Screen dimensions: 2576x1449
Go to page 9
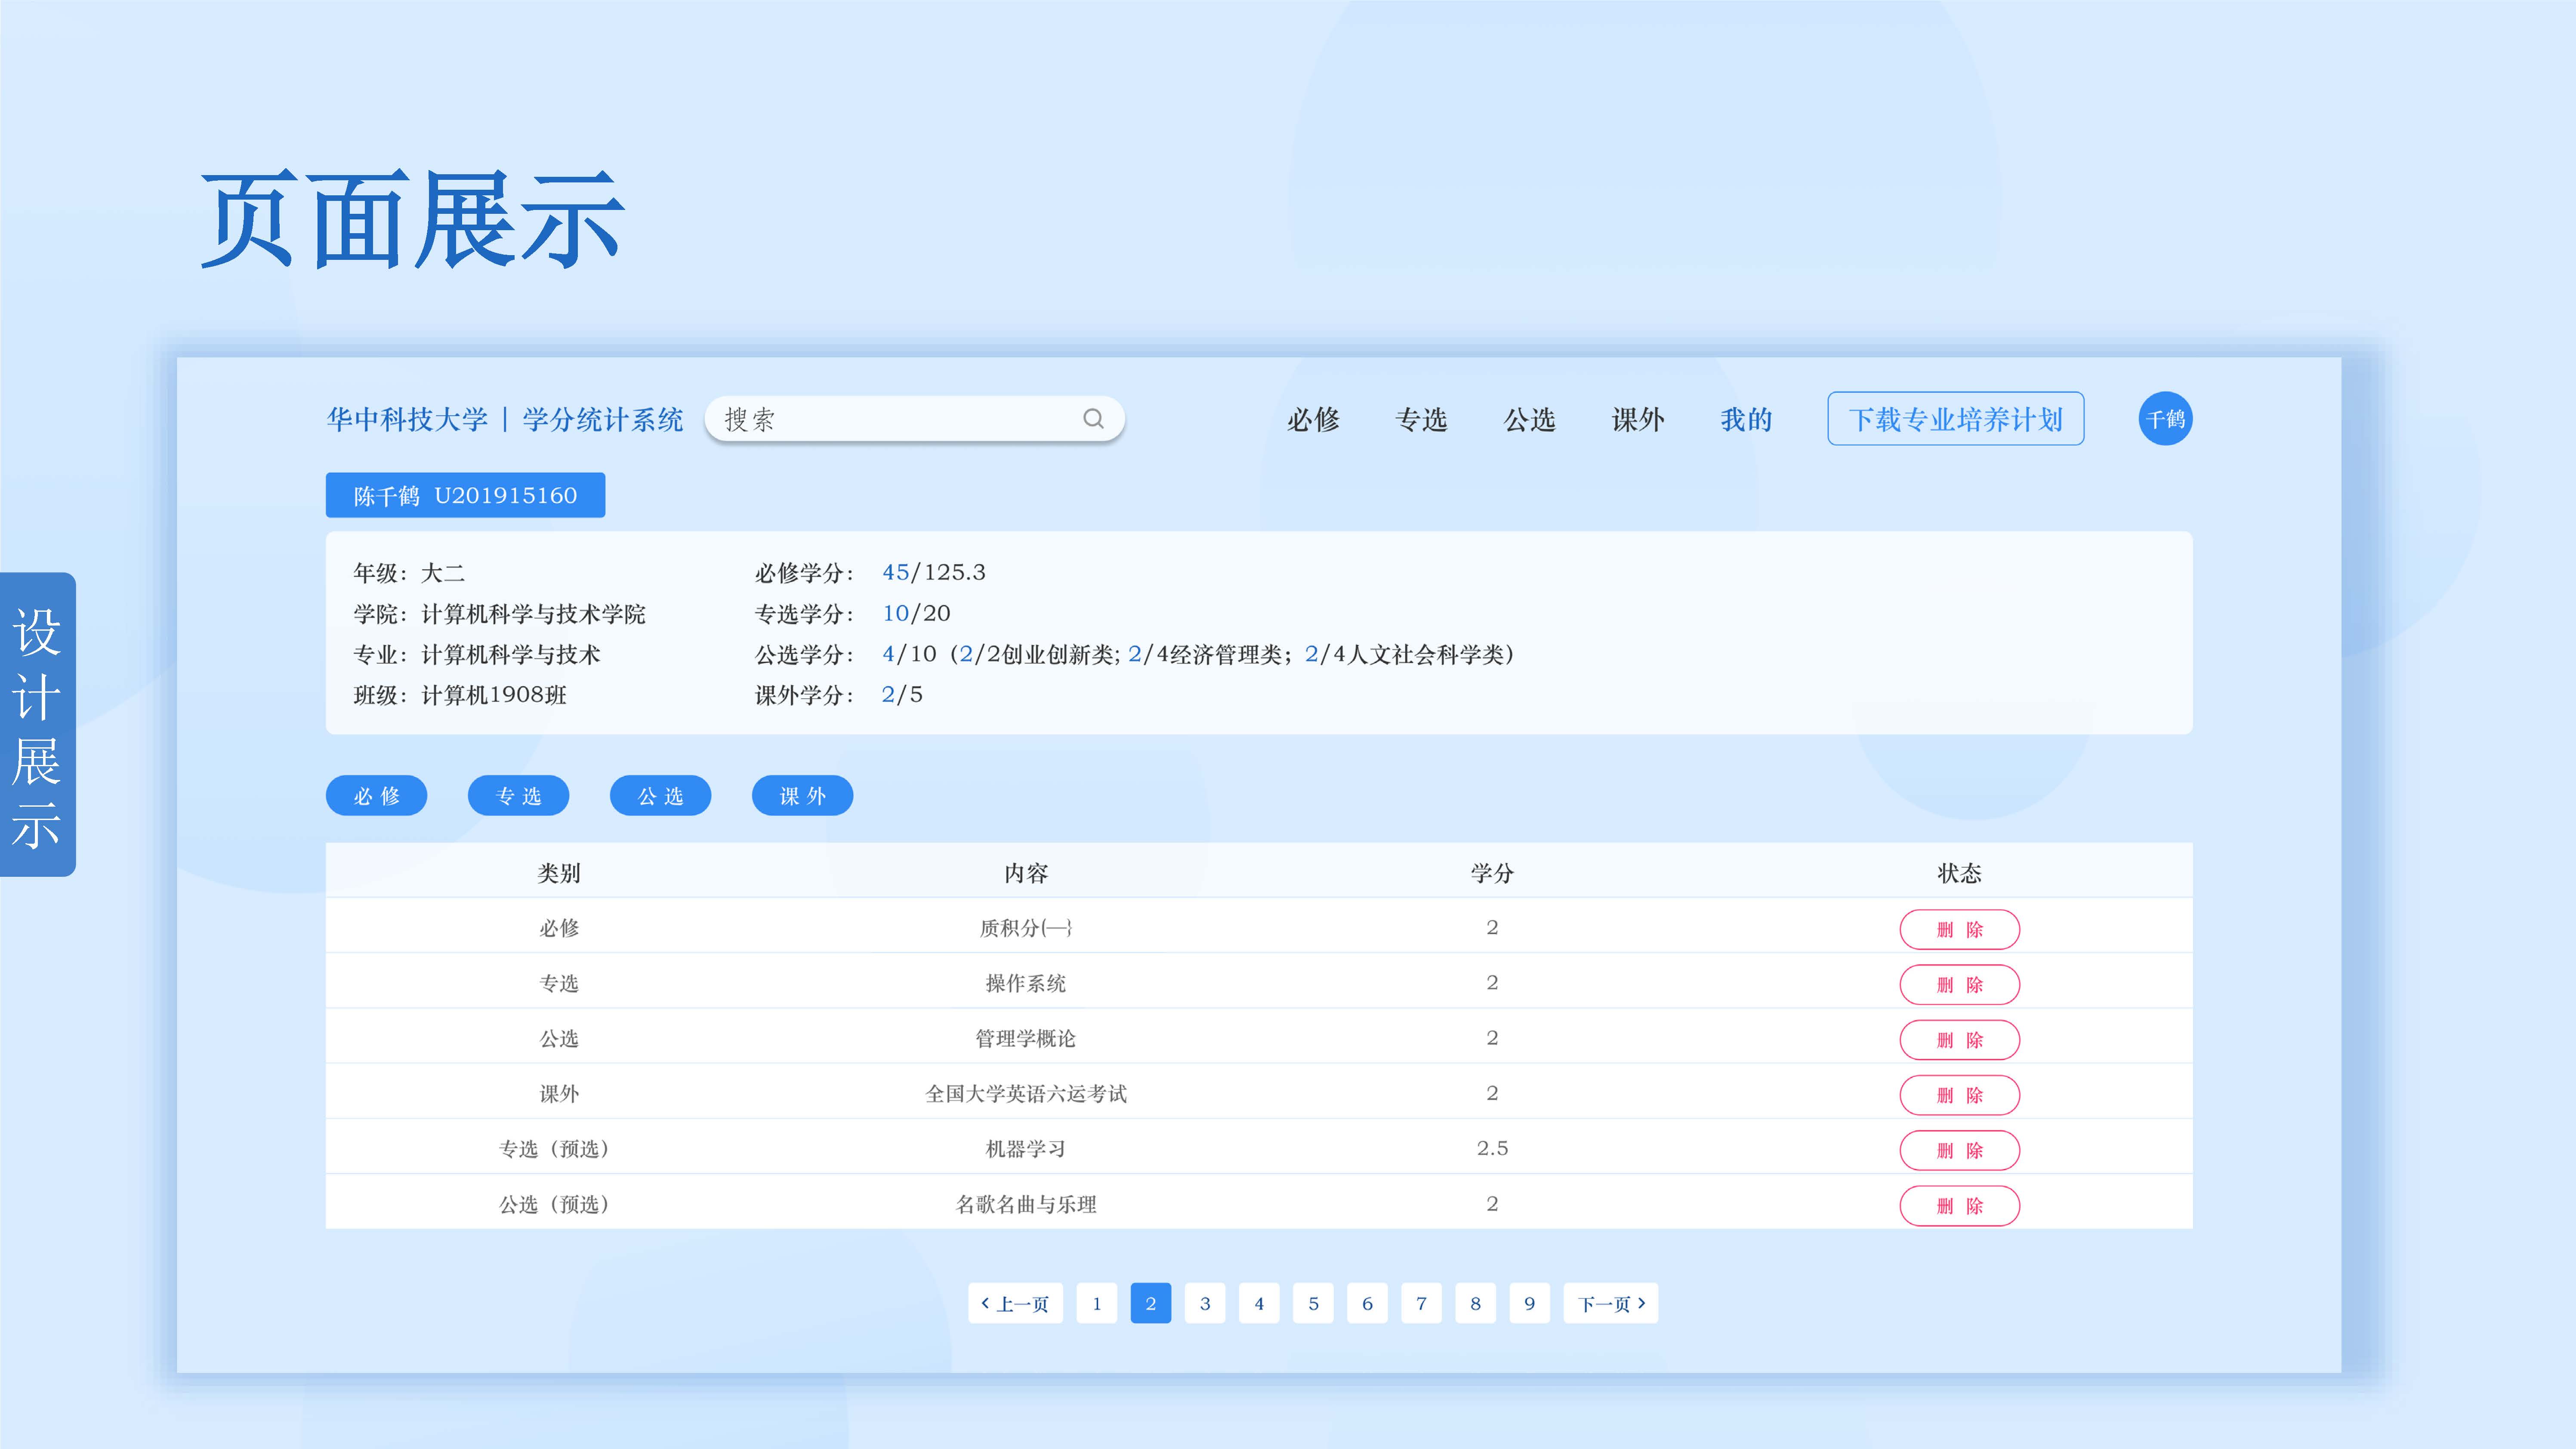coord(1529,1303)
